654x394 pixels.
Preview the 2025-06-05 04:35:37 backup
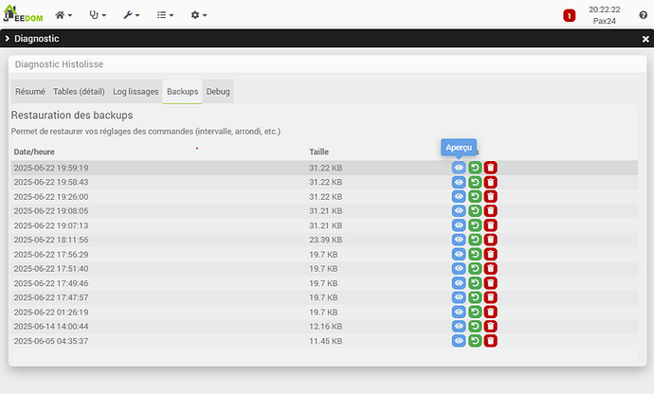459,341
